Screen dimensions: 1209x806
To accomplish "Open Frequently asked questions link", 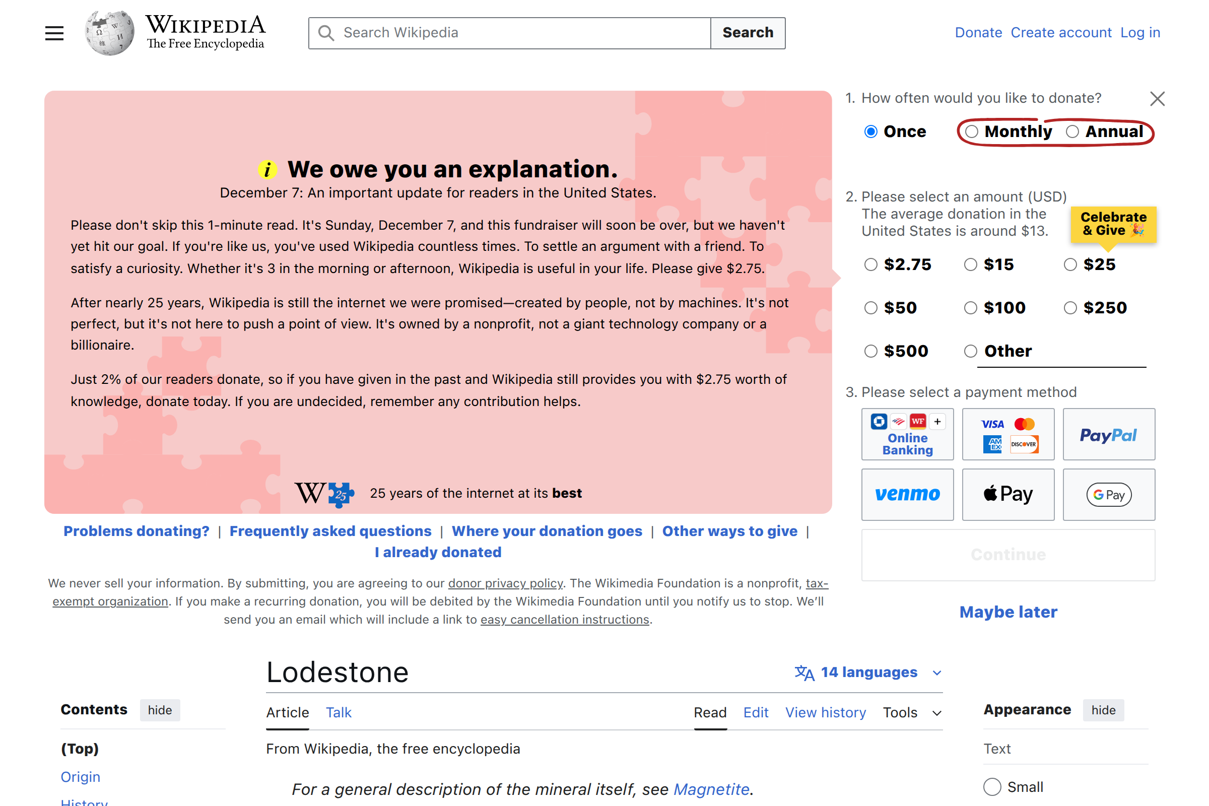I will coord(330,531).
